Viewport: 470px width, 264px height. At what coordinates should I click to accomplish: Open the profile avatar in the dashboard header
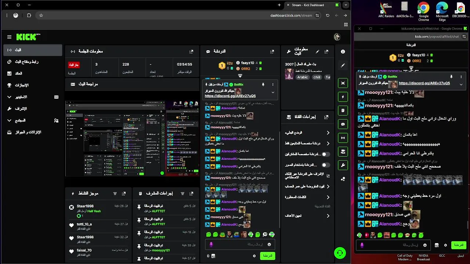(337, 37)
